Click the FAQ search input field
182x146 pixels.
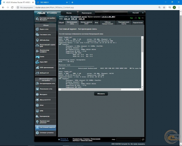tap(129, 140)
